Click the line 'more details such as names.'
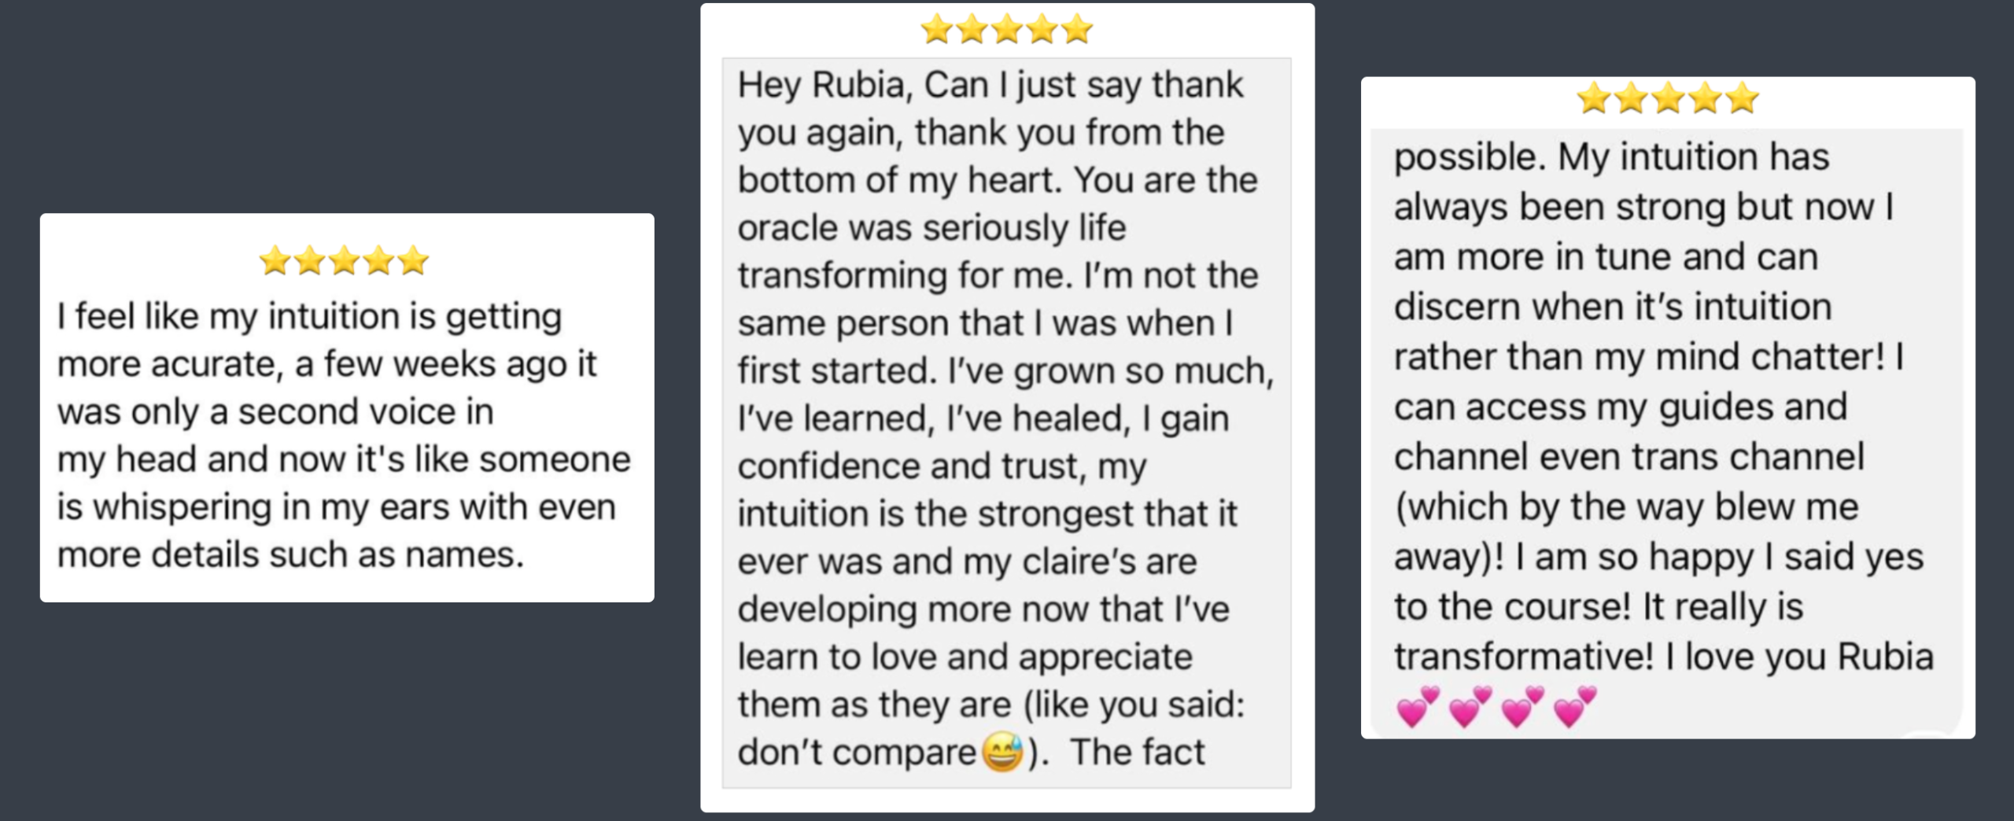 click(x=290, y=555)
